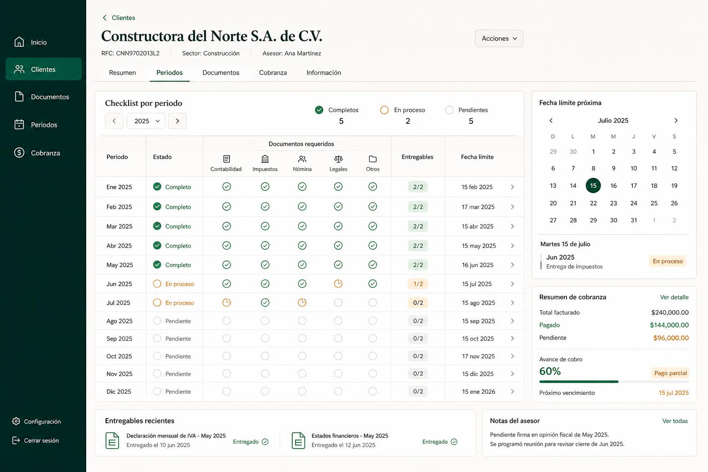Go to previous year in checklist
708x472 pixels.
click(x=114, y=121)
